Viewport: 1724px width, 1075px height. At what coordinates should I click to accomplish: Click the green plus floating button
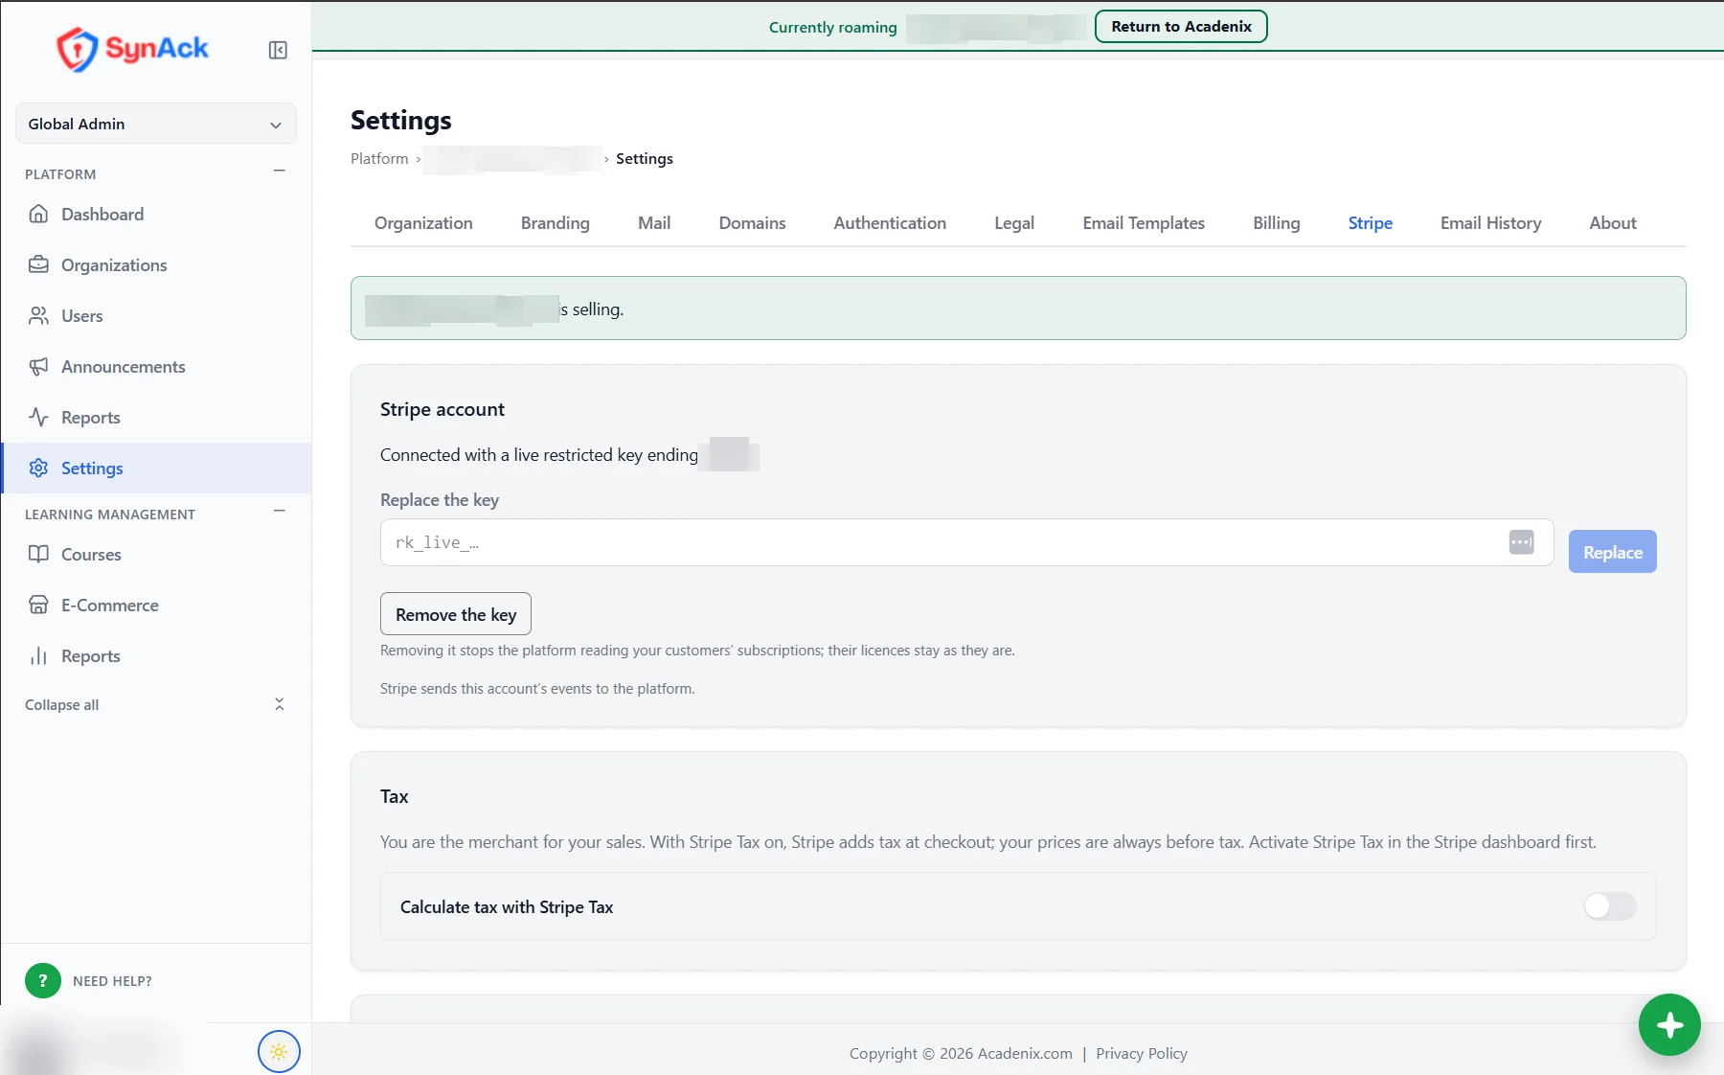pyautogui.click(x=1669, y=1025)
